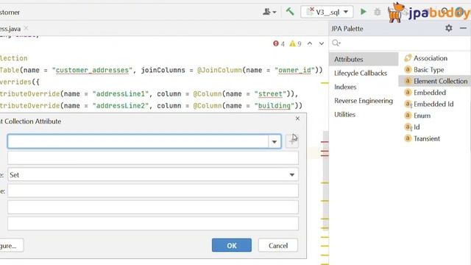
Task: Select the Id attribute type
Action: pyautogui.click(x=412, y=127)
